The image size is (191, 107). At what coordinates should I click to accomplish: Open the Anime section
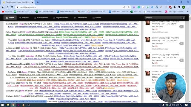(x=96, y=18)
